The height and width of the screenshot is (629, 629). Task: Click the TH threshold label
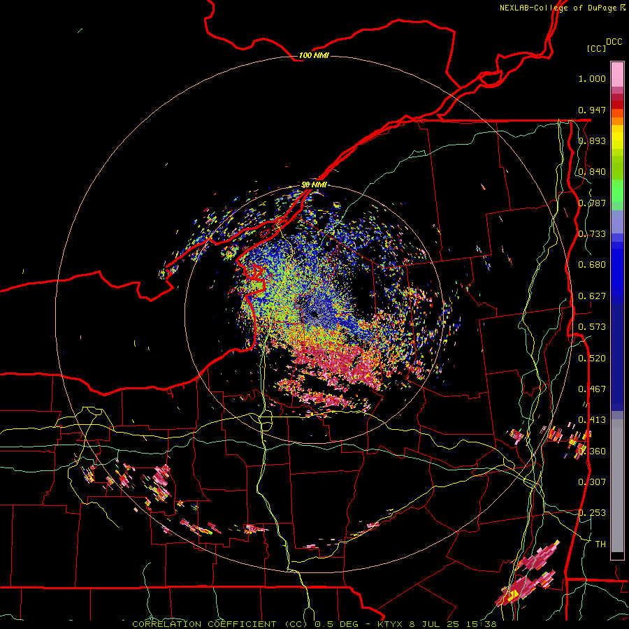600,544
